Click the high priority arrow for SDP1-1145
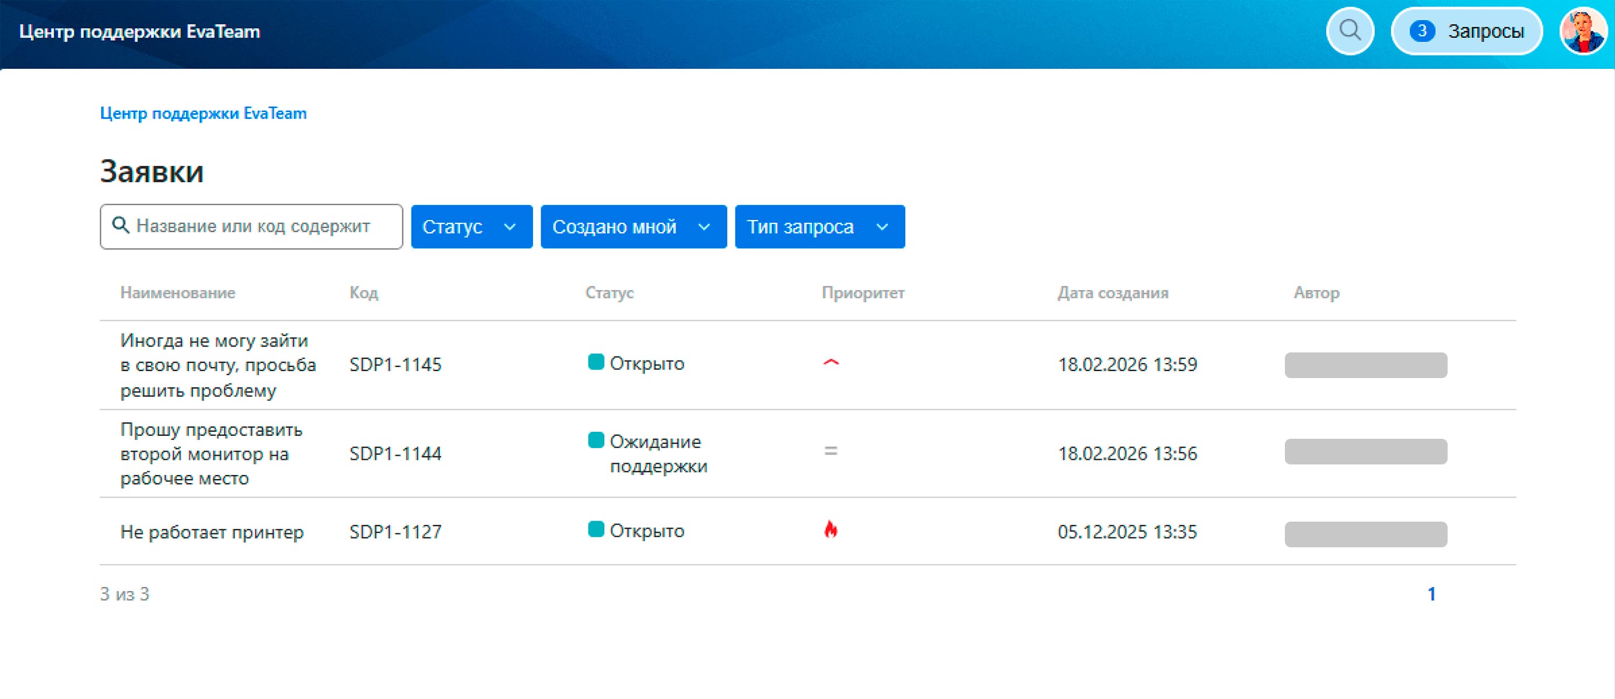The height and width of the screenshot is (699, 1615). 831,363
